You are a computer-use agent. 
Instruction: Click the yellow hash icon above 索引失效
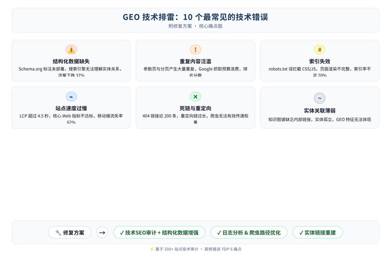[320, 50]
